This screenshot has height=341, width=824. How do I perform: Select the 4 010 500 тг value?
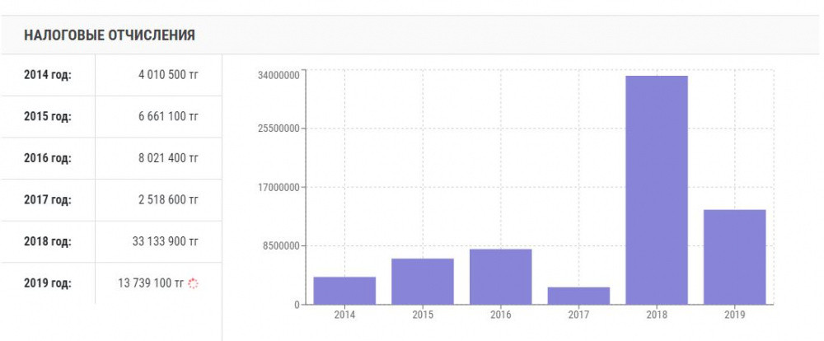[x=168, y=74]
